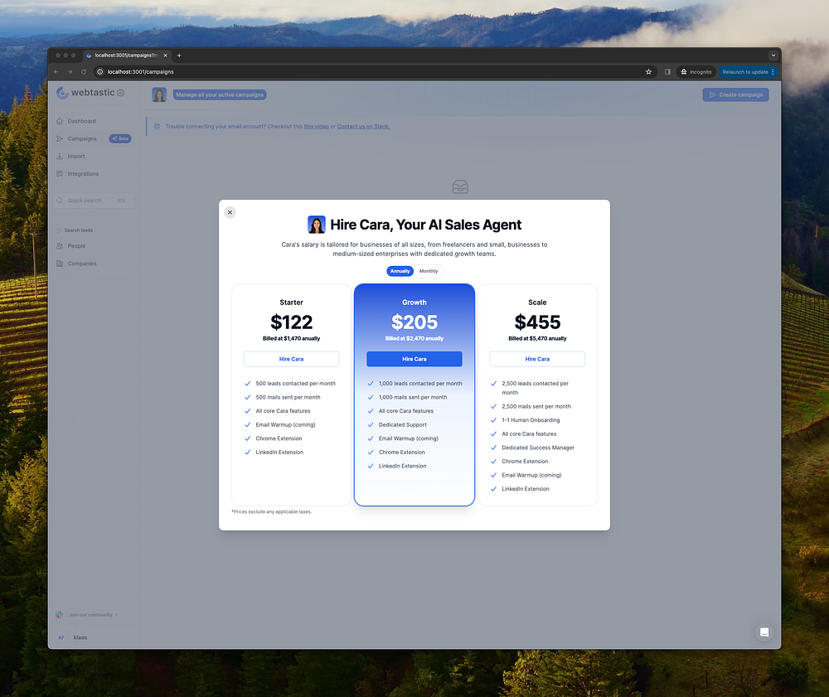Screen dimensions: 829x697
Task: Click the webtastic logo
Action: click(90, 93)
